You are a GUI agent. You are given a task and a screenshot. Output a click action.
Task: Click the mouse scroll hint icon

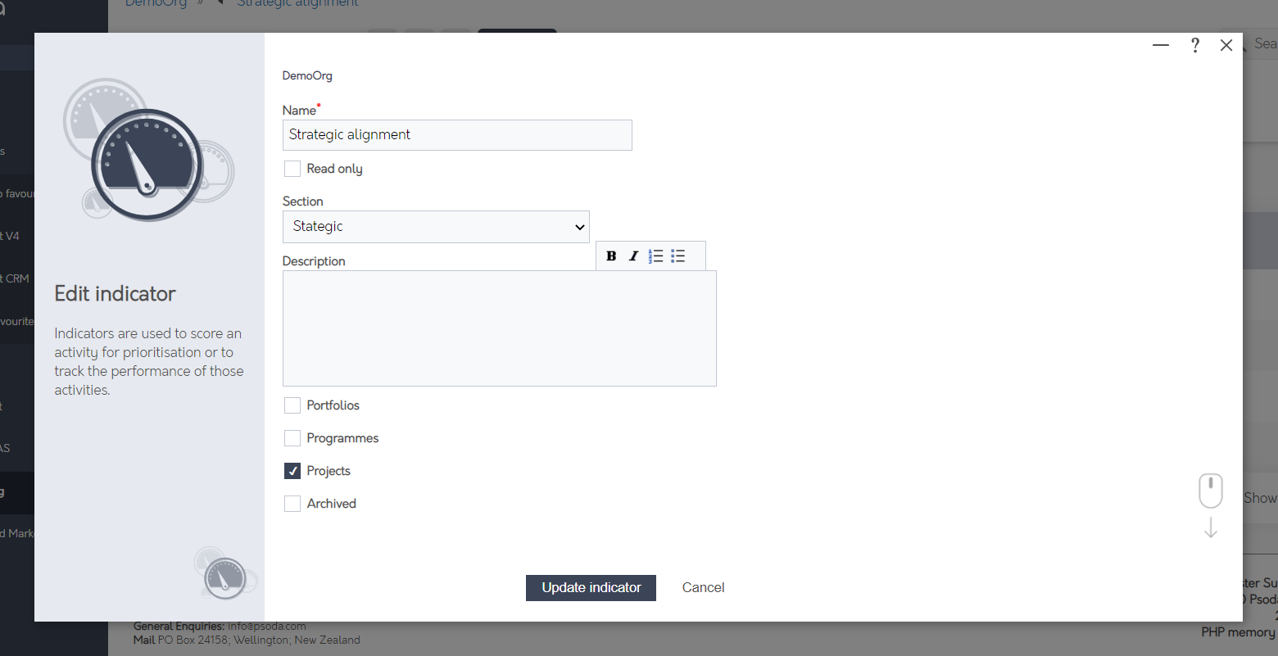click(1210, 490)
